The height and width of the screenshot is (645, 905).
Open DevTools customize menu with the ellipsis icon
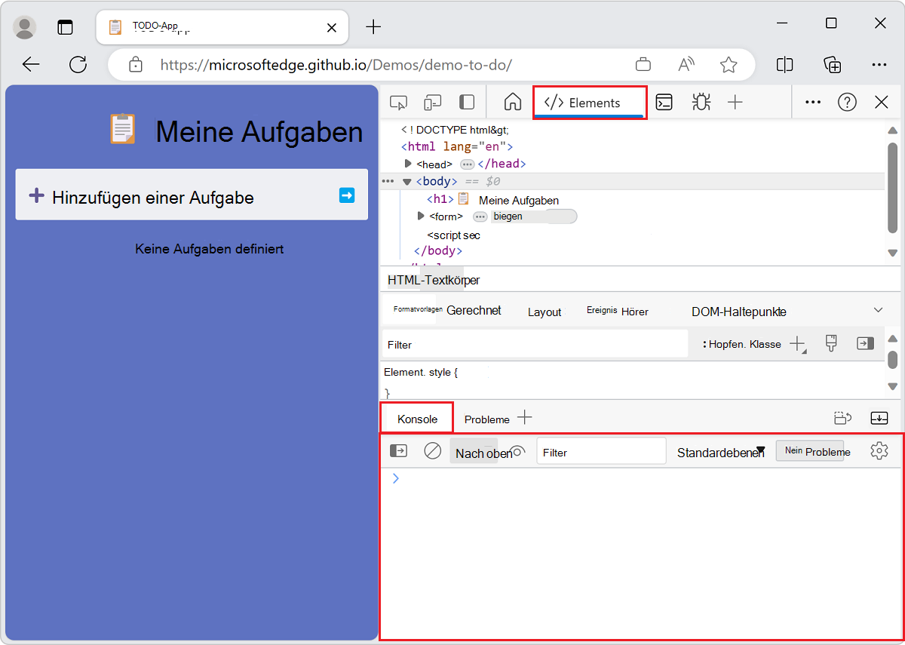812,102
